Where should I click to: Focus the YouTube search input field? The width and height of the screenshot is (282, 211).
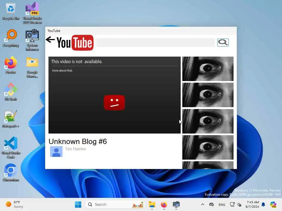coord(156,43)
